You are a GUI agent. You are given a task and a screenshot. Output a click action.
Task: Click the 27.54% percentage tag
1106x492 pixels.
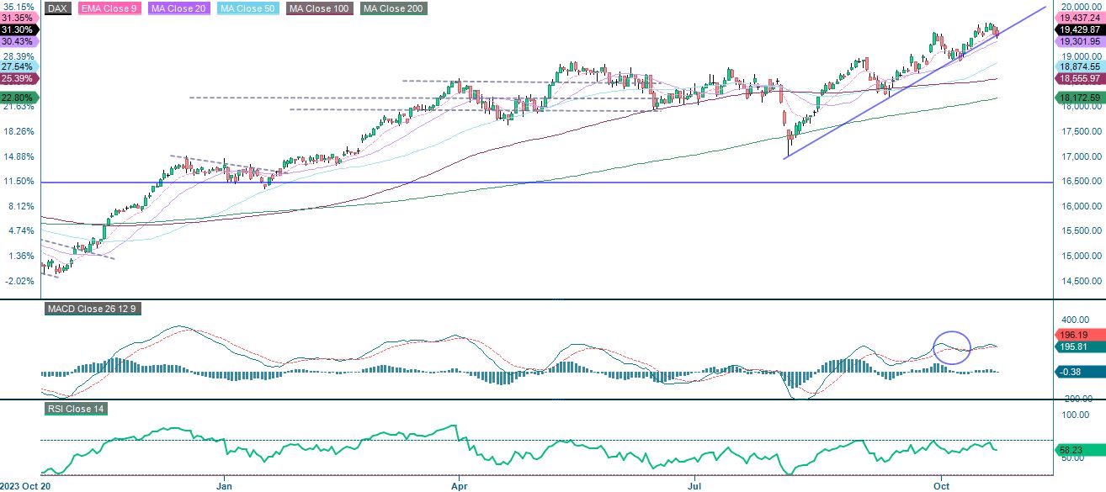pos(19,66)
